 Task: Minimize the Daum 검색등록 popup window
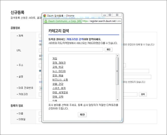pyautogui.click(x=105, y=15)
